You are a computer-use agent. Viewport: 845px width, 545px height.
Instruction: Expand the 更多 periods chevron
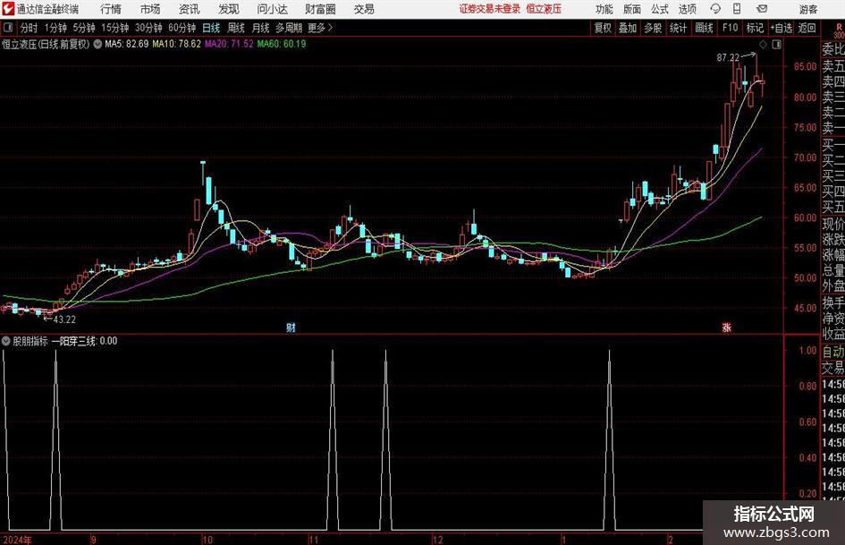pyautogui.click(x=330, y=28)
